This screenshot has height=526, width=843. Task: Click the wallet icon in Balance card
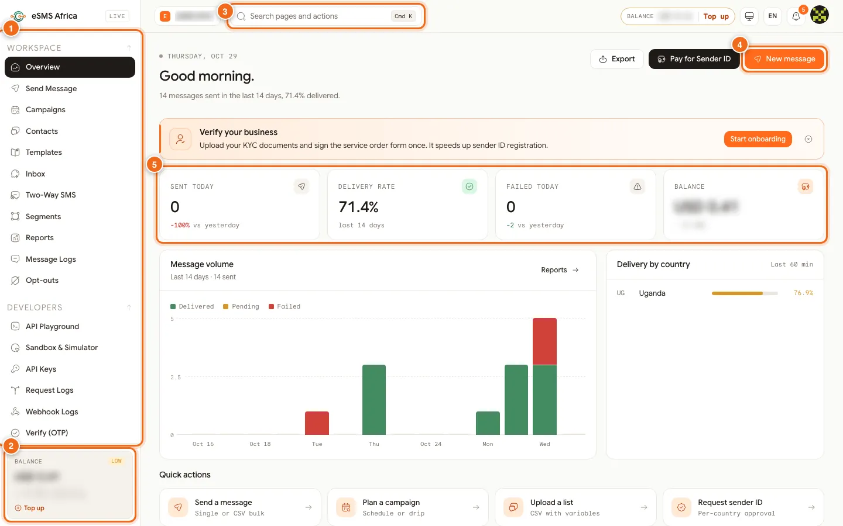pyautogui.click(x=806, y=186)
